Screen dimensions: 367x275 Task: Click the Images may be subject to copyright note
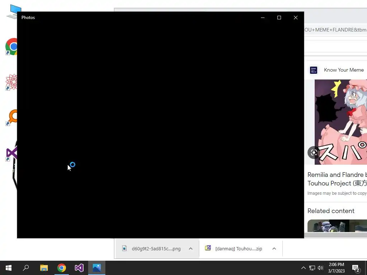pyautogui.click(x=337, y=193)
